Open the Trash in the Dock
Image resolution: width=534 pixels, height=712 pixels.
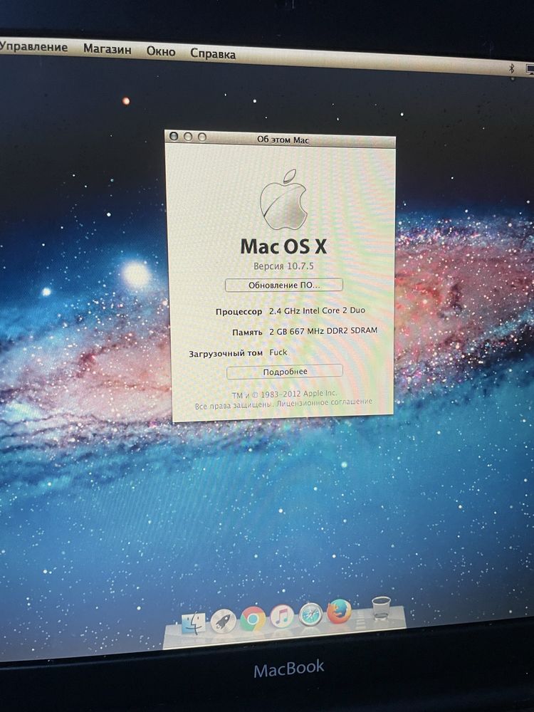click(x=381, y=607)
